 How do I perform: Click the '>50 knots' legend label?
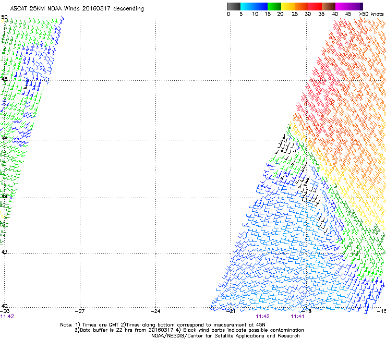click(371, 14)
